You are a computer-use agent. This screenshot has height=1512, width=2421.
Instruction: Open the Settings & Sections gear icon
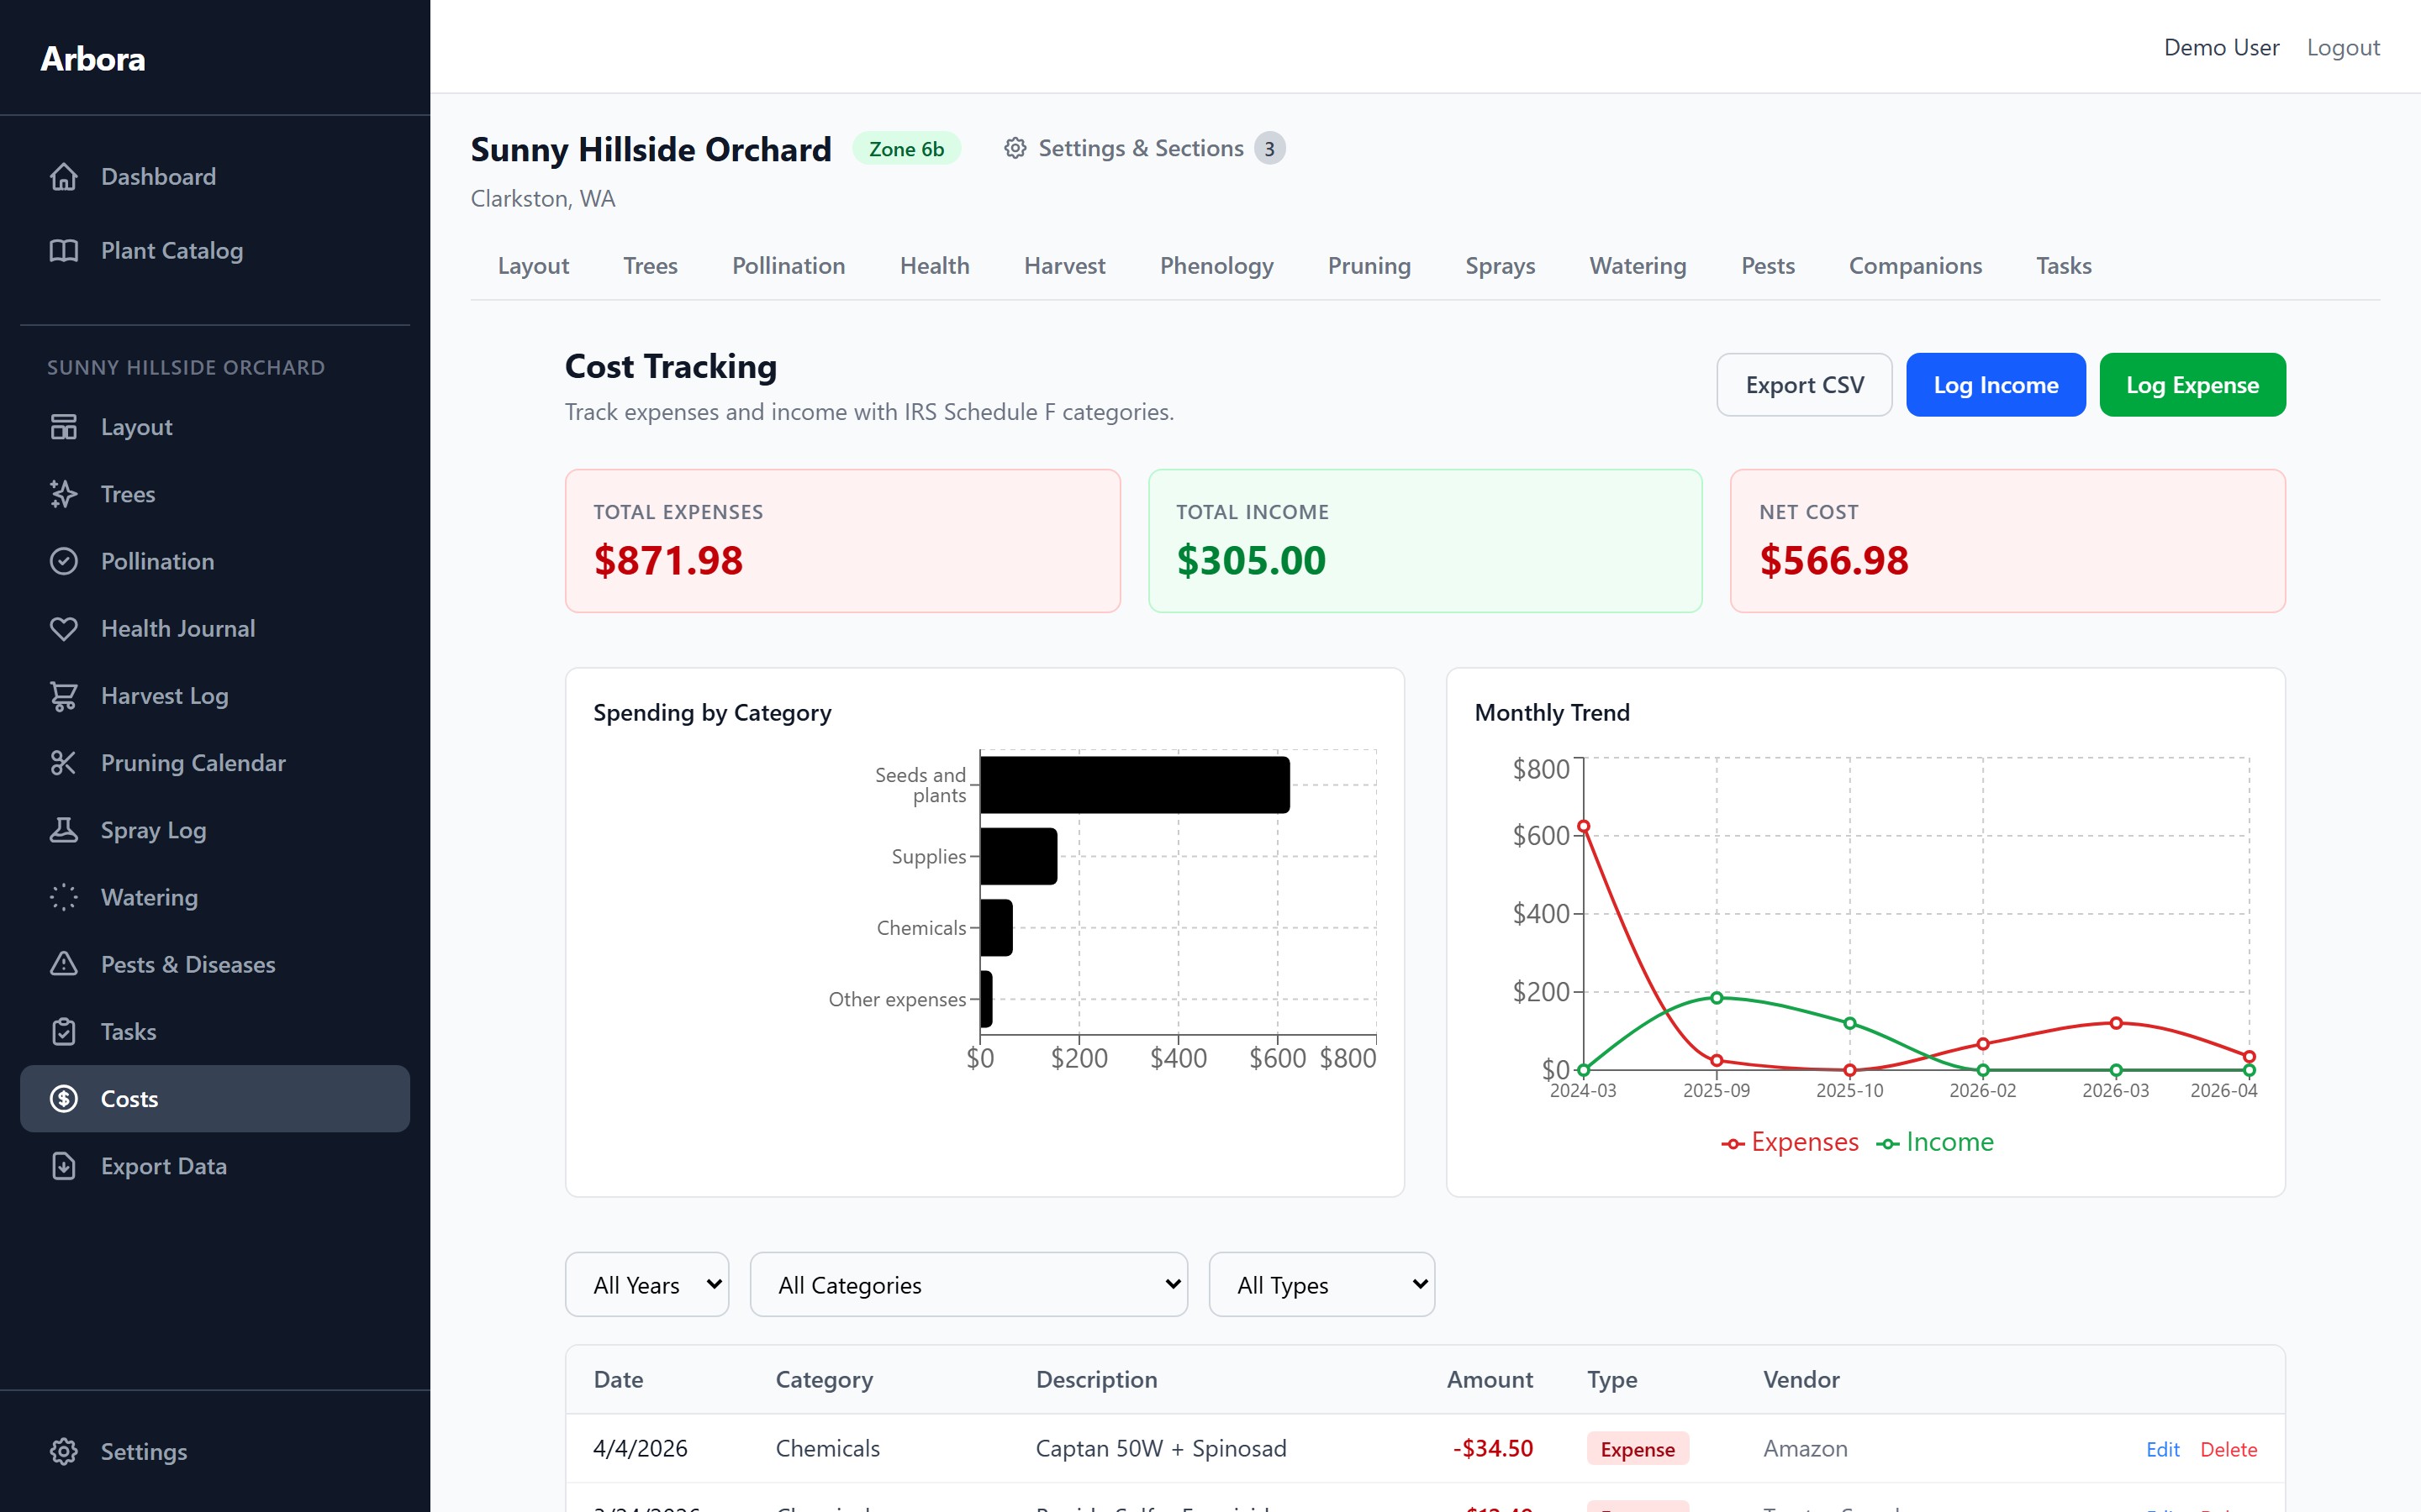coord(1015,147)
